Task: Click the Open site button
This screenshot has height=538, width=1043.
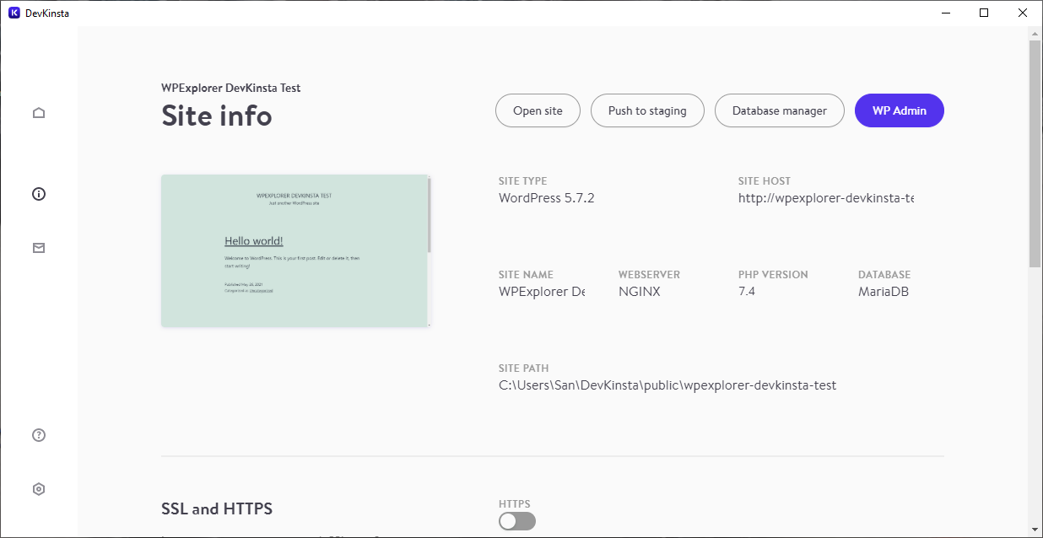Action: [538, 110]
